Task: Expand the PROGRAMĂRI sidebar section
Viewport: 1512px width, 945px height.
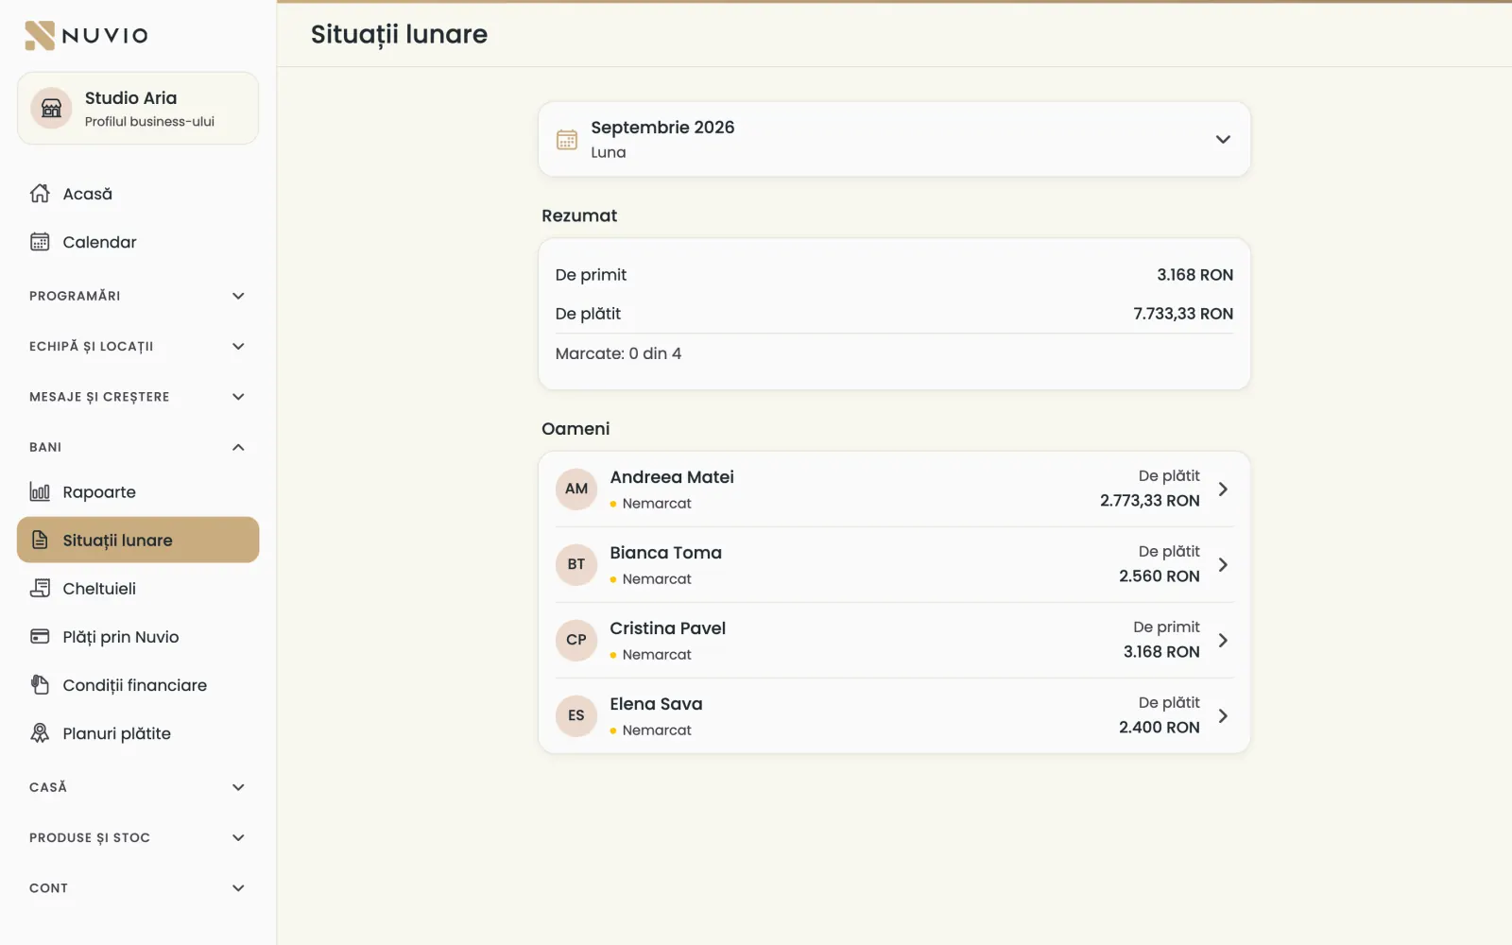Action: coord(138,296)
